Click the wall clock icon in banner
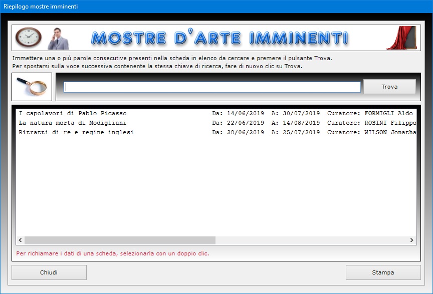433x294 pixels. pyautogui.click(x=28, y=37)
